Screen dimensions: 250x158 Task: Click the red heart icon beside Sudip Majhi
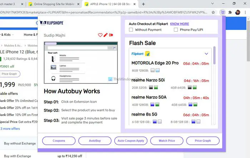point(100,35)
